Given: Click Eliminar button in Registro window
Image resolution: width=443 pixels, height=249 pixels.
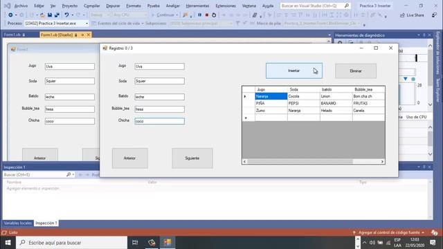Looking at the screenshot, I should pos(356,71).
